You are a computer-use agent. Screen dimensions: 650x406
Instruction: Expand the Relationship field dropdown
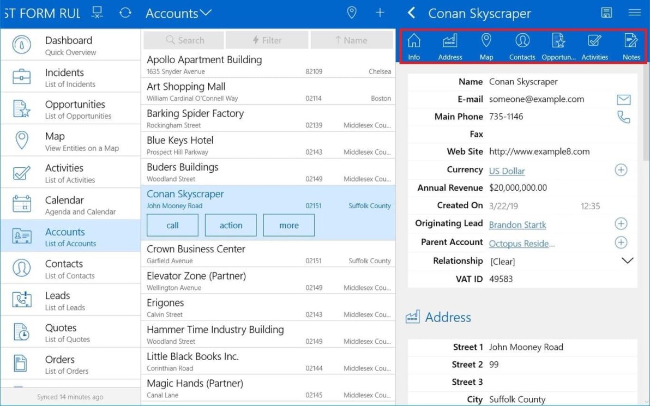[x=627, y=260]
